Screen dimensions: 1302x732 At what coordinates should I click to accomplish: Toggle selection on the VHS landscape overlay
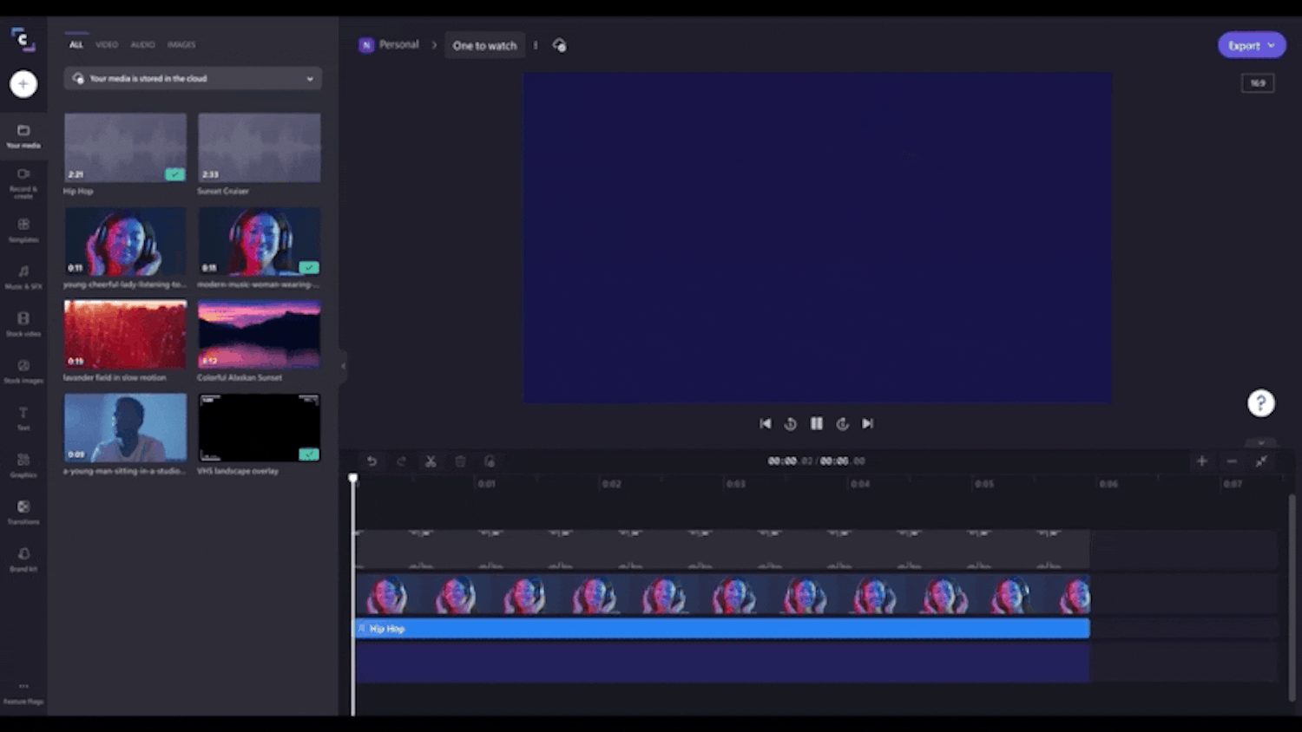309,454
